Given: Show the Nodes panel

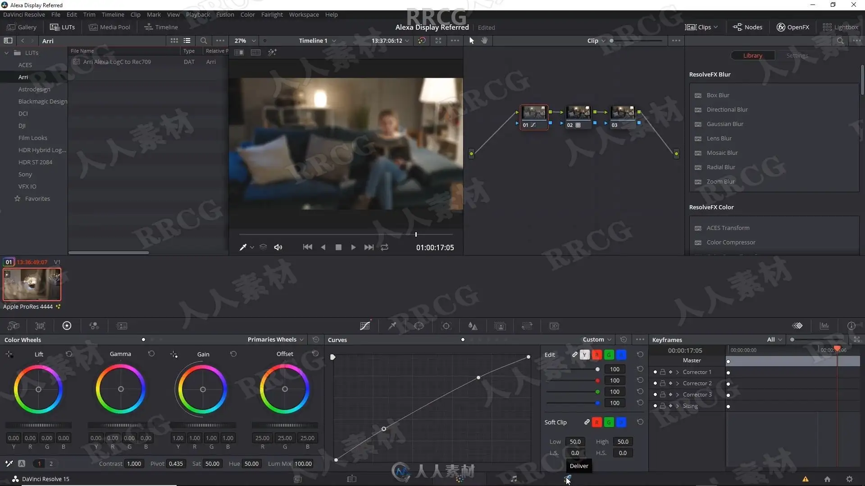Looking at the screenshot, I should click(x=748, y=27).
